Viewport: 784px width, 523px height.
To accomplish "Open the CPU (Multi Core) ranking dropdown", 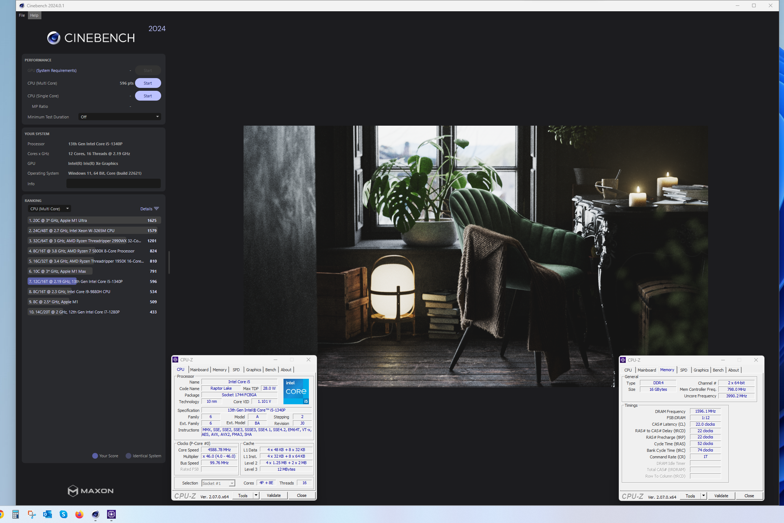I will 49,209.
